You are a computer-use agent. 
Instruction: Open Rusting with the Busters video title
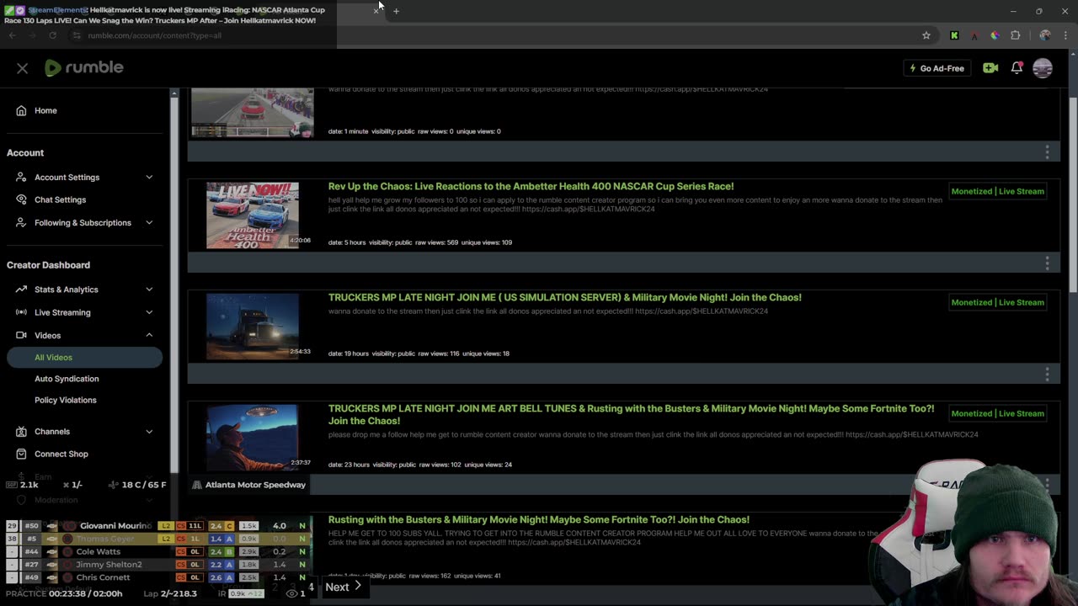point(538,519)
